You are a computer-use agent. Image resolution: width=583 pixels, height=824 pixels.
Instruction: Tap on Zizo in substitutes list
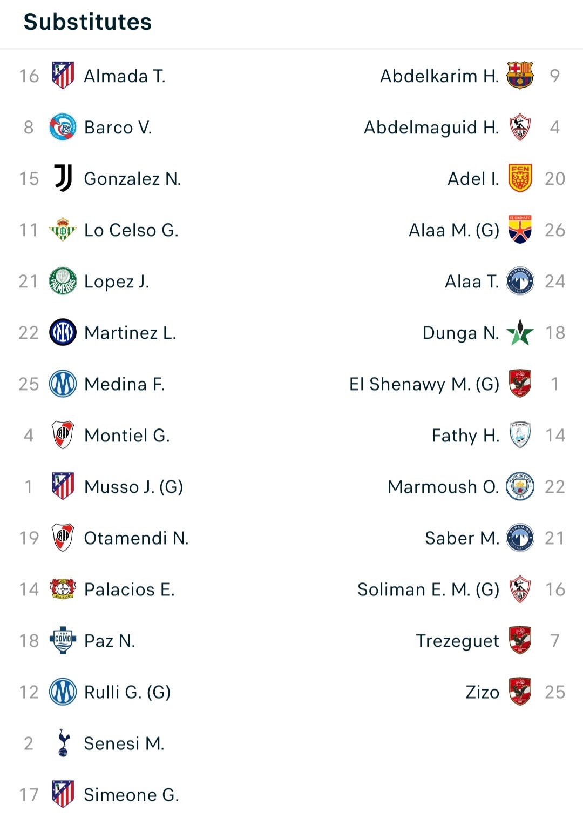tap(483, 692)
